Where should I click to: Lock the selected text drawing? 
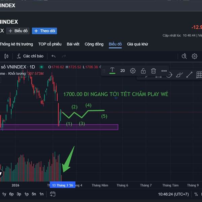143,71
